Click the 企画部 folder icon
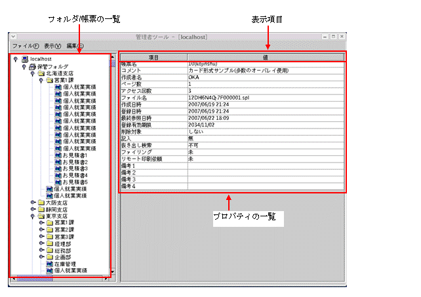Viewport: 421px width, 297px height. (x=50, y=257)
